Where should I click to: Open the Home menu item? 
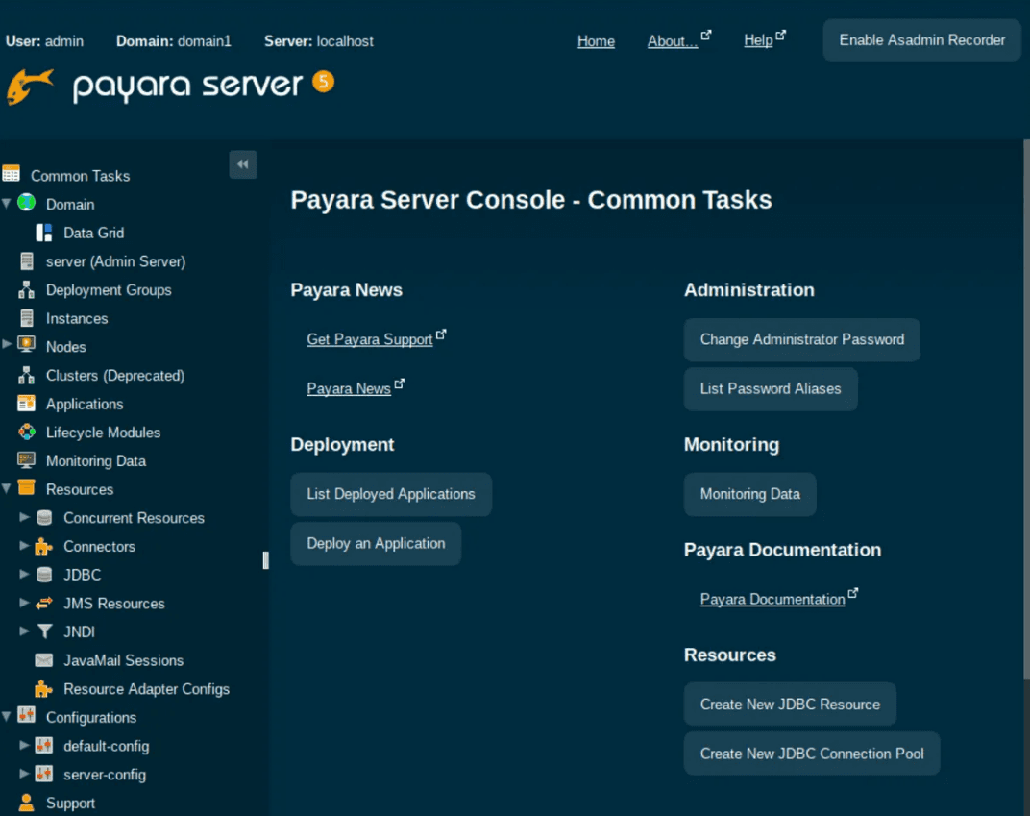tap(596, 41)
